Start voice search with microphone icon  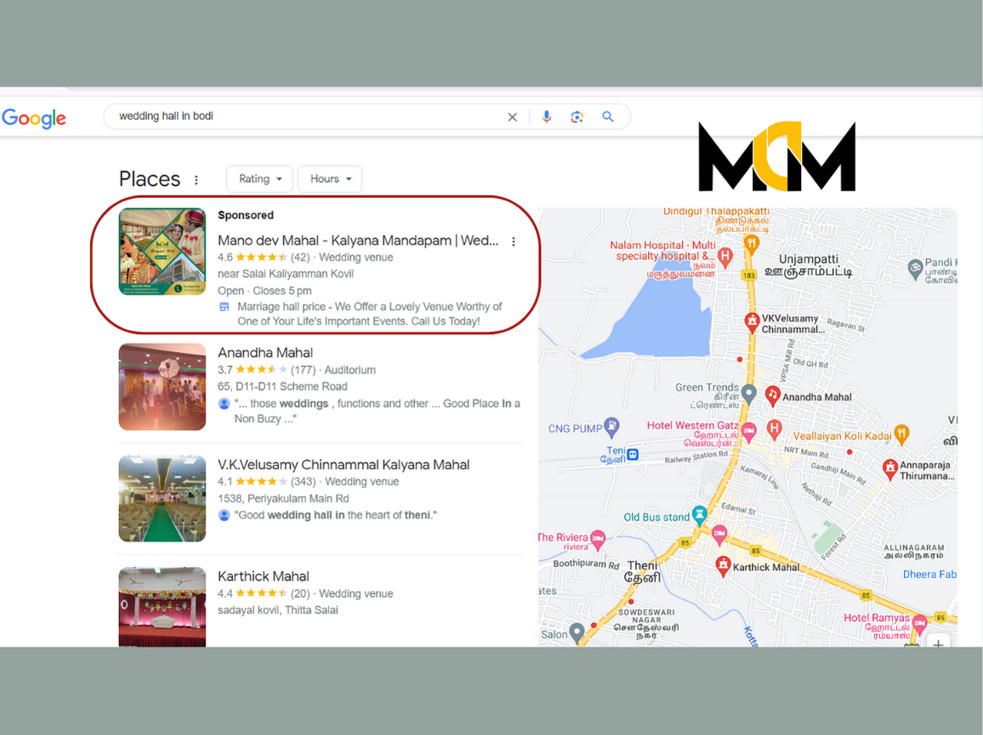[547, 117]
